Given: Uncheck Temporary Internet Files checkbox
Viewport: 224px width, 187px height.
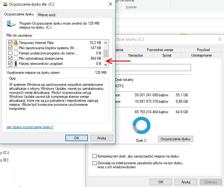Looking at the screenshot, I should (10, 42).
